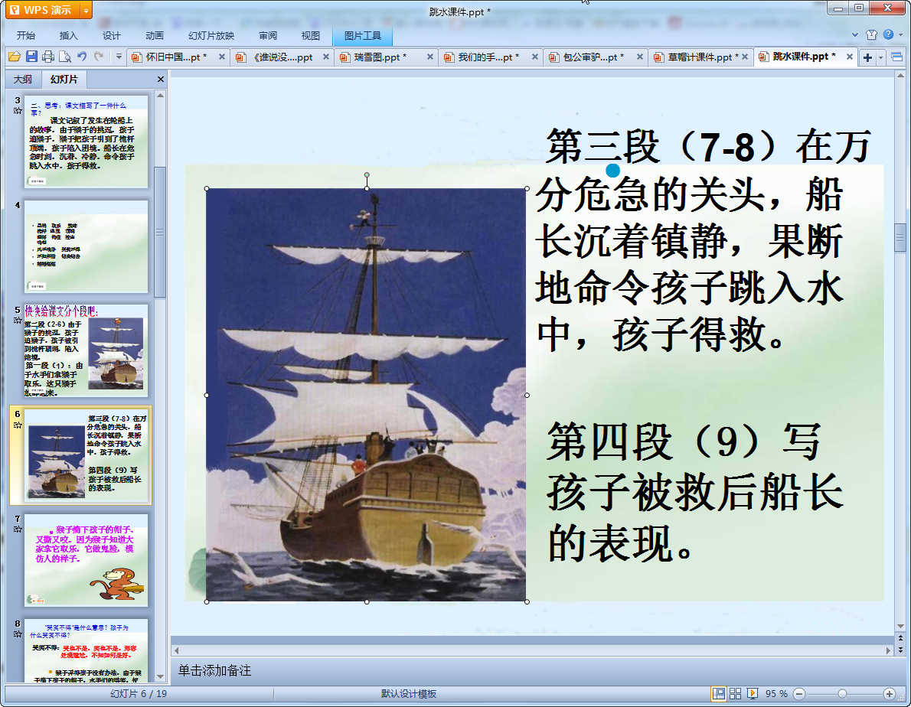Redo the last undone action
The height and width of the screenshot is (707, 911).
[x=99, y=57]
